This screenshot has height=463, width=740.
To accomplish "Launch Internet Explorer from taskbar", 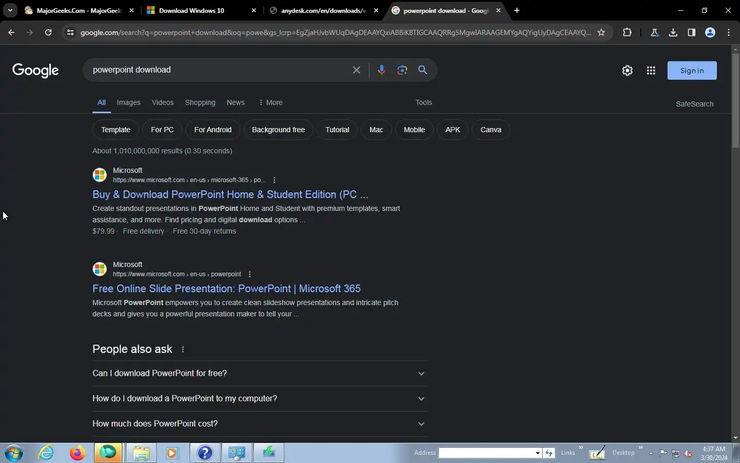I will 46,453.
